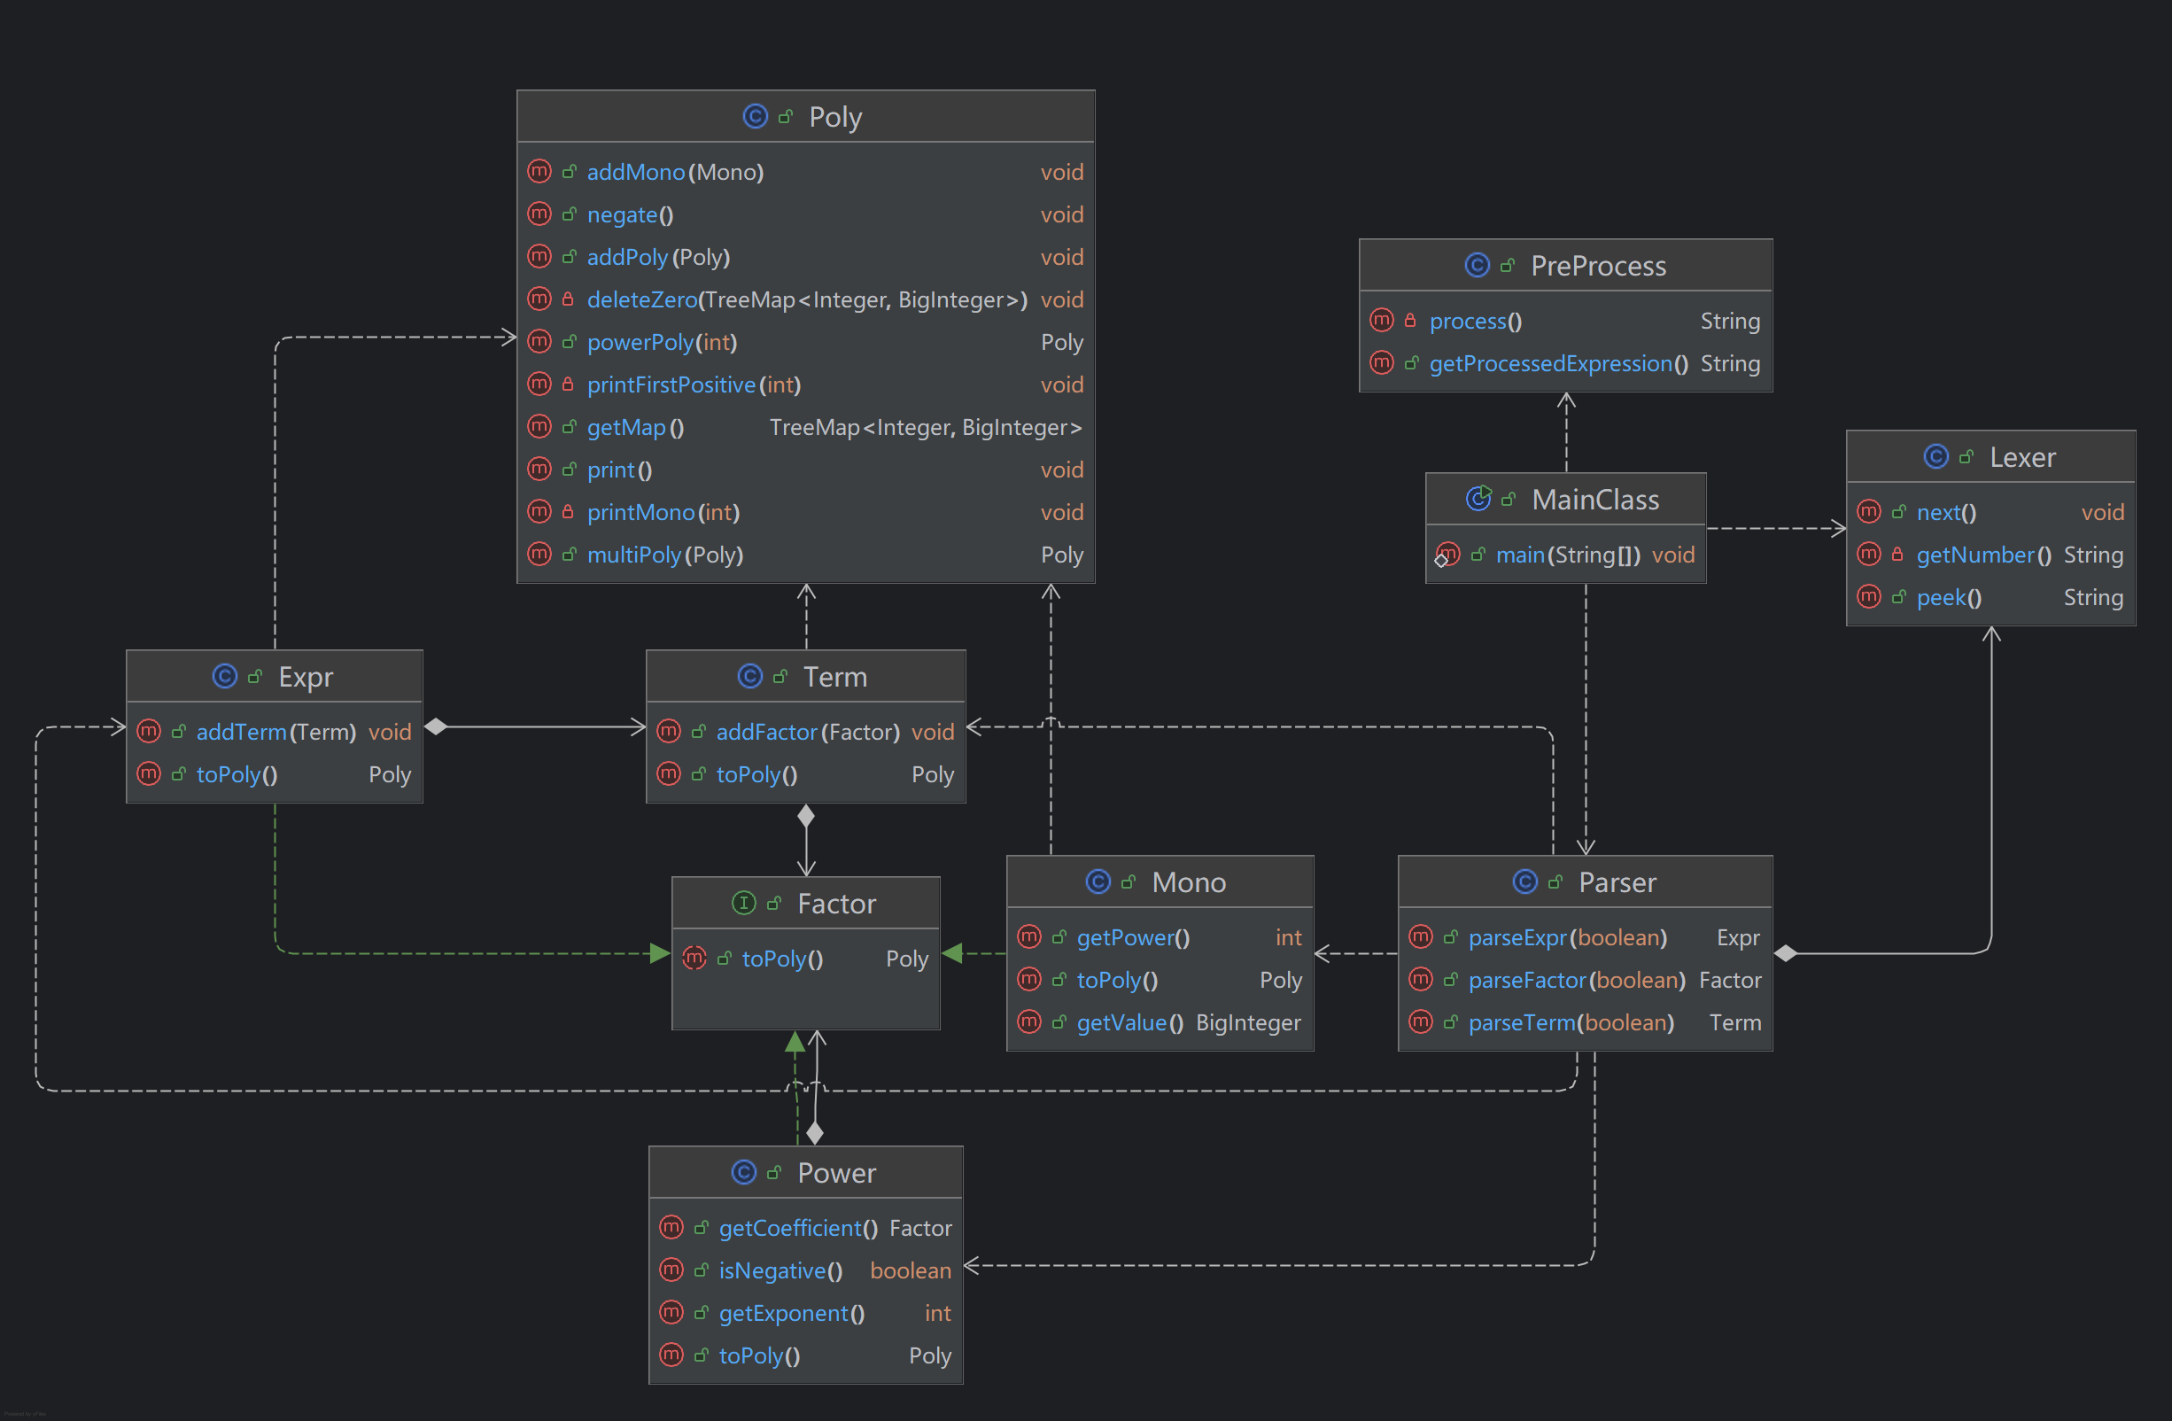This screenshot has width=2172, height=1421.
Task: Select isNegative() method in Power class
Action: (780, 1270)
